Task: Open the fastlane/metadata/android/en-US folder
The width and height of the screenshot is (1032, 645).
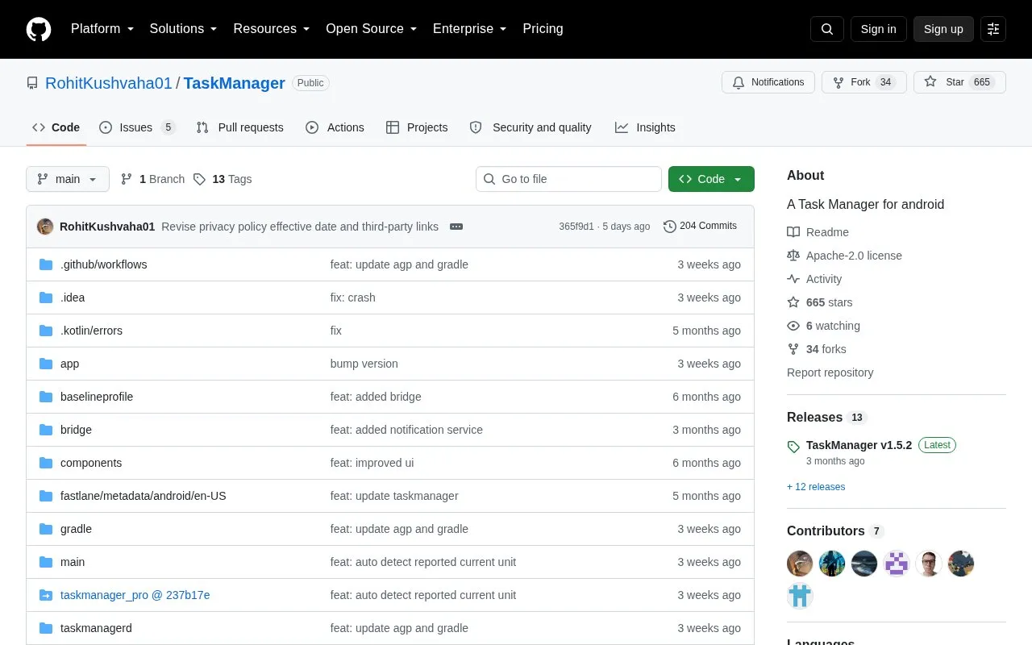Action: tap(144, 496)
